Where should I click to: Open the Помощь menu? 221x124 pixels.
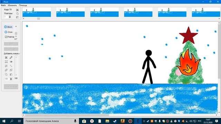[23, 6]
